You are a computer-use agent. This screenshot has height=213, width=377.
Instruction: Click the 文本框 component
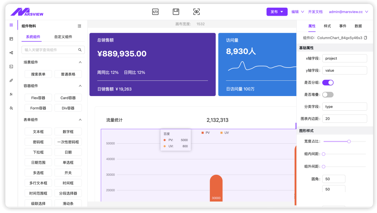coord(38,132)
